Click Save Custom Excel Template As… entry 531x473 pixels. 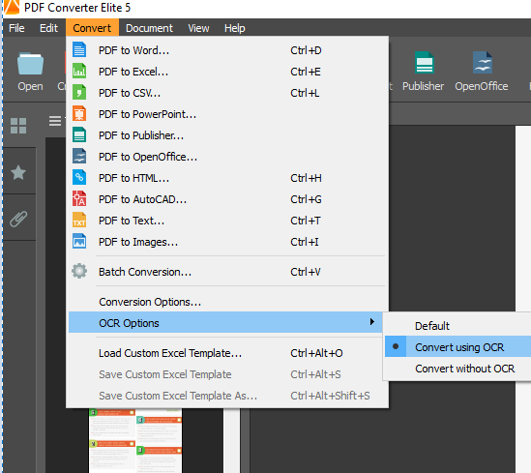click(227, 396)
